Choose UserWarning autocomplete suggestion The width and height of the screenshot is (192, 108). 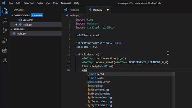[130, 90]
